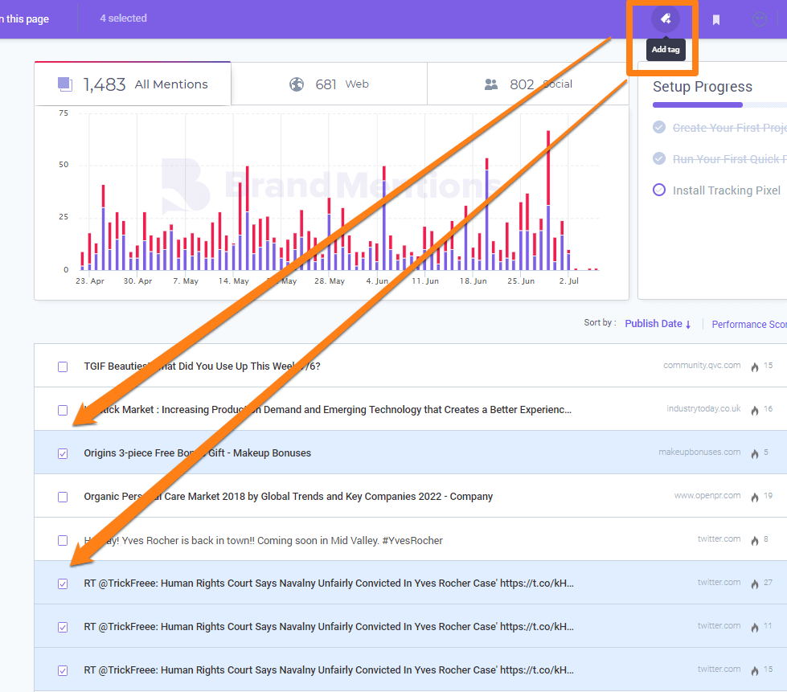Click the down arrow next to Publish Date
Image resolution: width=787 pixels, height=692 pixels.
tap(688, 325)
